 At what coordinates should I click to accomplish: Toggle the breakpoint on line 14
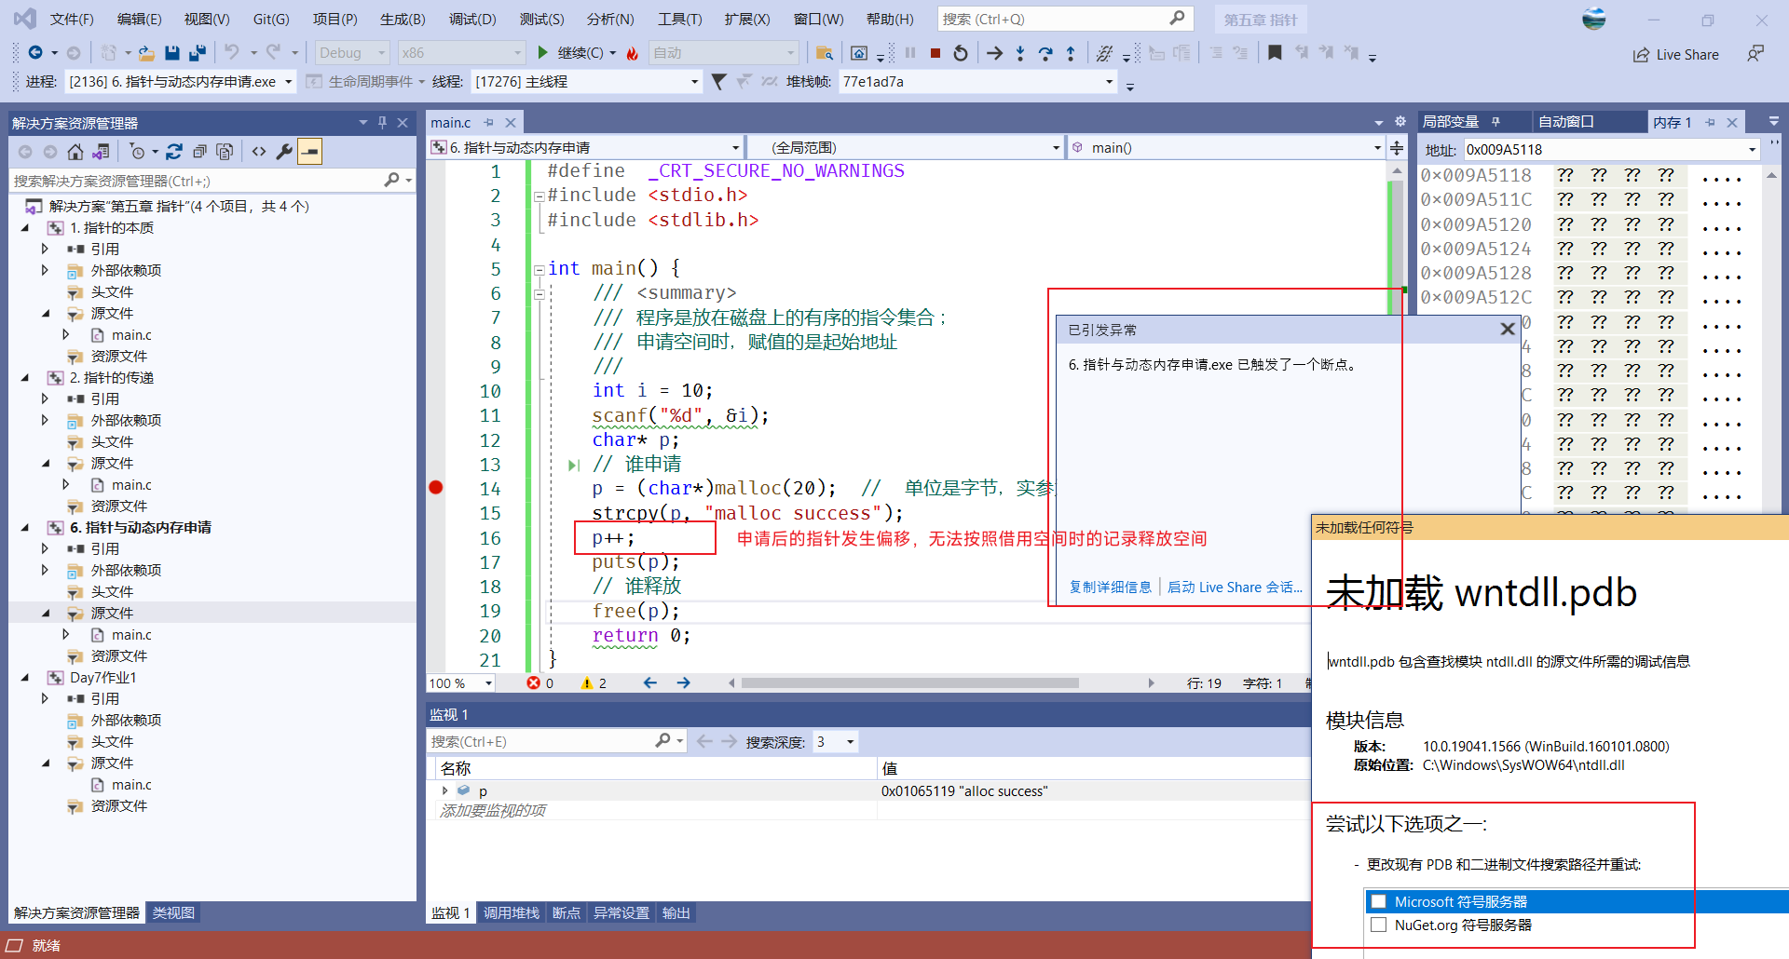tap(435, 487)
